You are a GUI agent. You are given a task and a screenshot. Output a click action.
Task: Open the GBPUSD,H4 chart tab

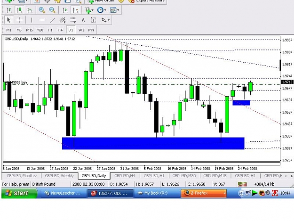click(125, 176)
